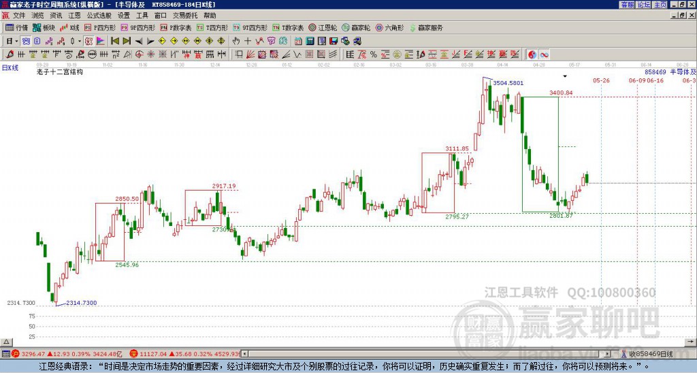The width and height of the screenshot is (697, 373).
Task: Expand the candlestick style dropdown arrow
Action: pyautogui.click(x=80, y=42)
